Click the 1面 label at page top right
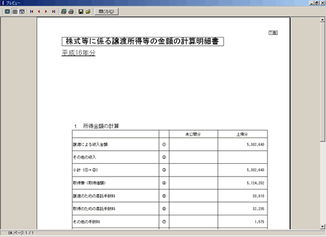Viewport: 326px width, 237px height. point(273,32)
